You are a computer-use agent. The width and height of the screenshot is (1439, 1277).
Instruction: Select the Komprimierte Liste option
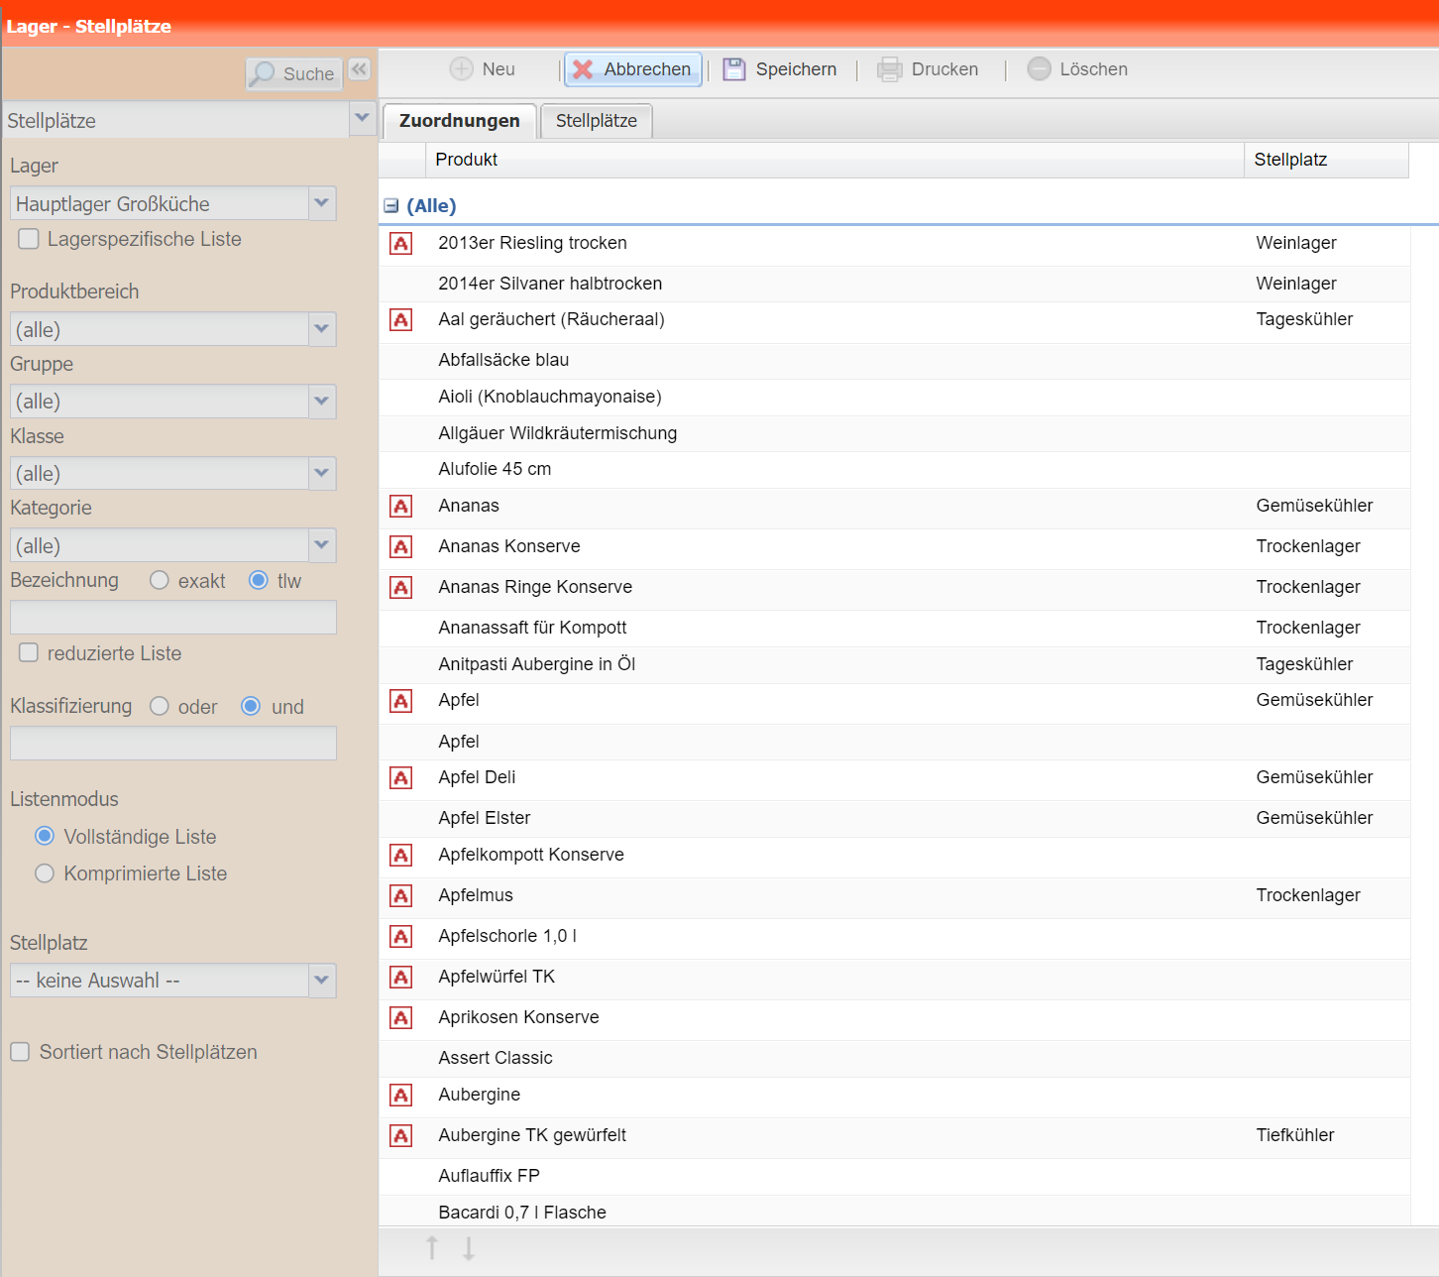click(45, 873)
